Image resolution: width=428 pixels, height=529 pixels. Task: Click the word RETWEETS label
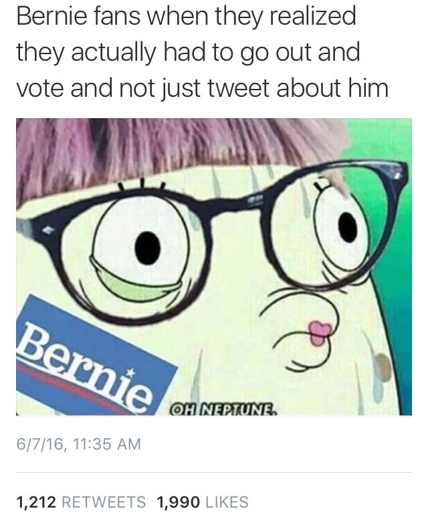click(x=104, y=502)
